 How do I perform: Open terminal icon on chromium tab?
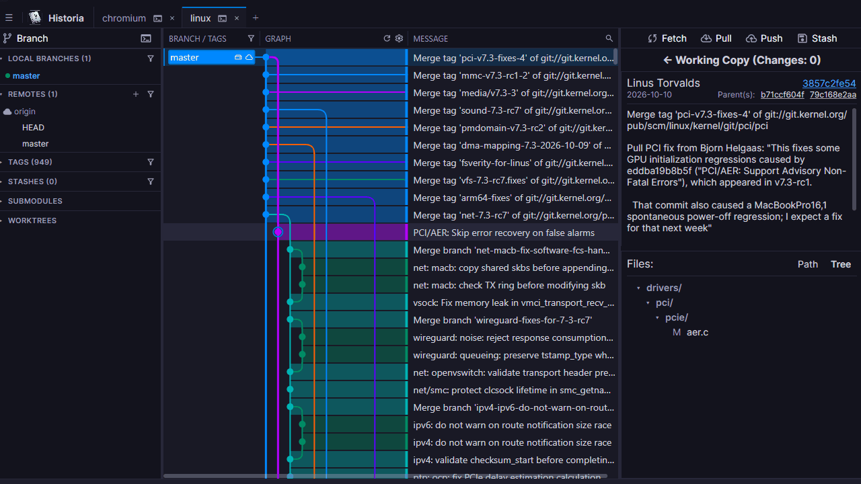point(157,18)
